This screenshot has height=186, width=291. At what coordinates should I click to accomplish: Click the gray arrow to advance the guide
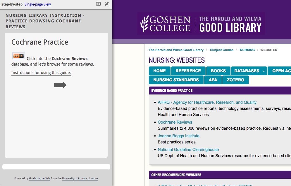click(x=60, y=85)
